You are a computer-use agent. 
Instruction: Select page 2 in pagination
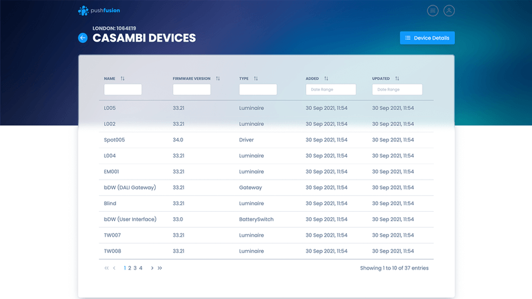129,268
